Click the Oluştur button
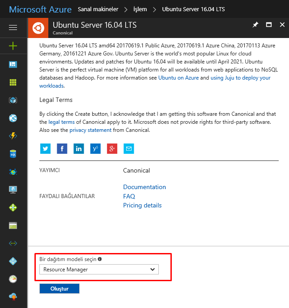Screen dimensions: 289x308 tap(59, 288)
